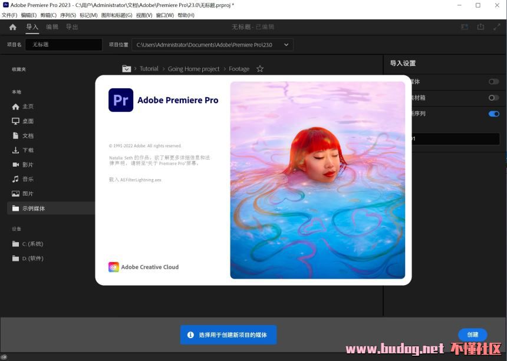
Task: Select D: (软件) drive label
Action: tap(32, 259)
